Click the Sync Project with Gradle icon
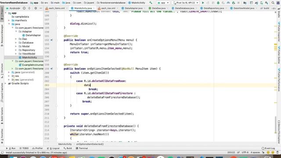Screen dimensions: 281x158 click(x=256, y=3)
